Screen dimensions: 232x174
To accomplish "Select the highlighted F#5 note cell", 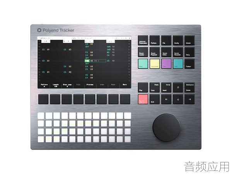I will (87, 61).
